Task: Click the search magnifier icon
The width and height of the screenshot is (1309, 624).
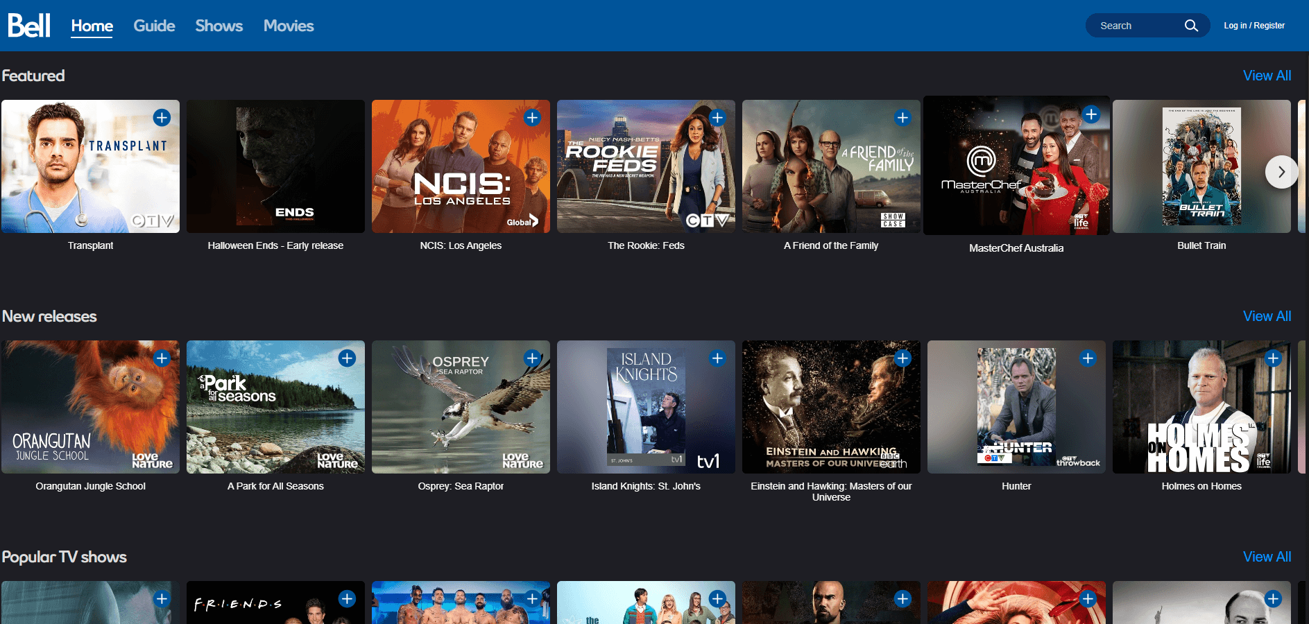Action: [x=1191, y=25]
